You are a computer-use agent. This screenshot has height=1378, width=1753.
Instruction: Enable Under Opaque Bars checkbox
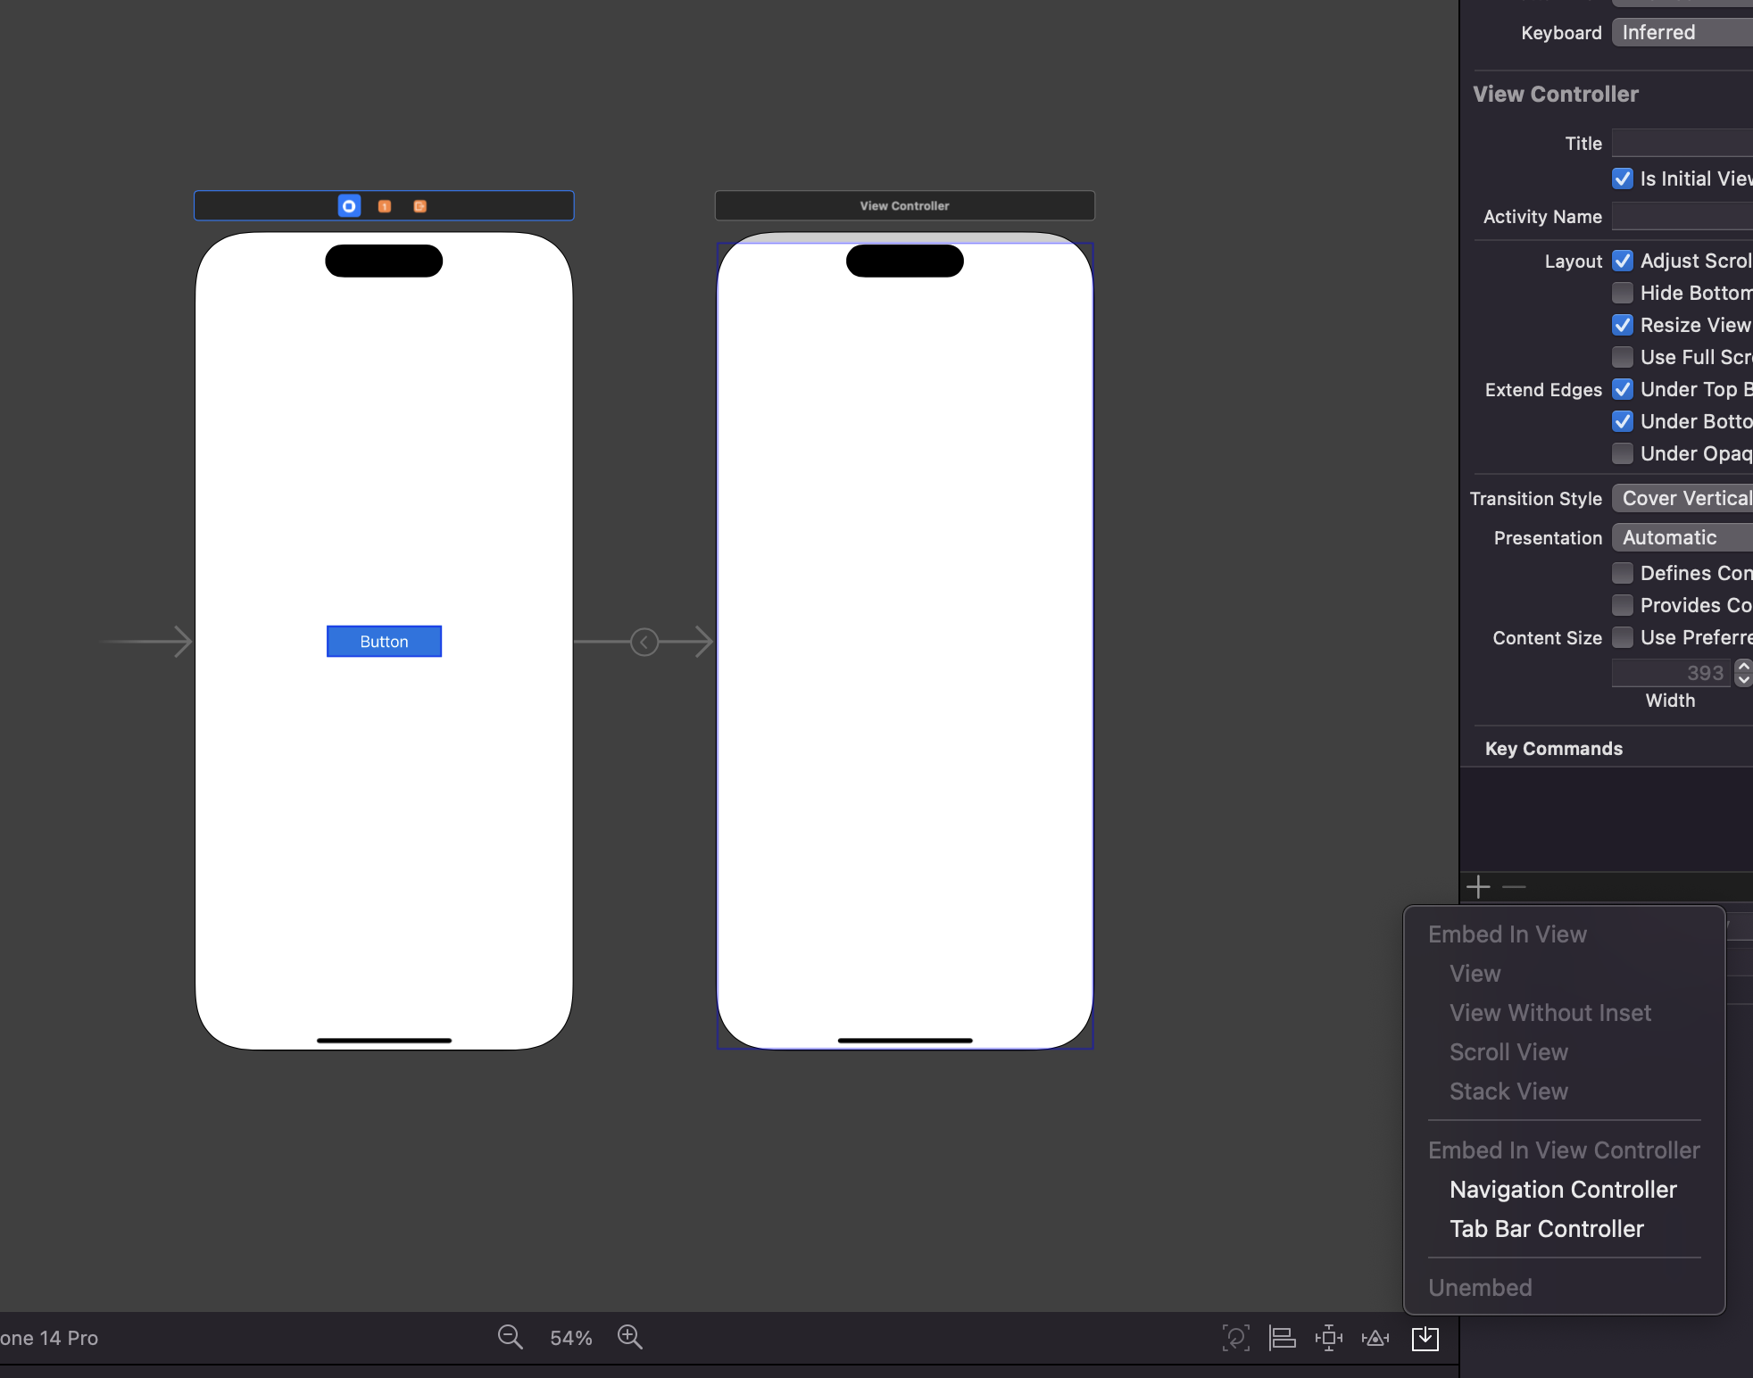point(1623,453)
